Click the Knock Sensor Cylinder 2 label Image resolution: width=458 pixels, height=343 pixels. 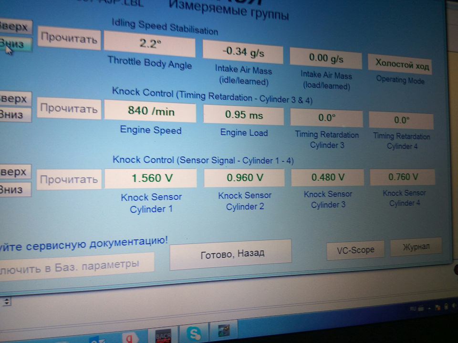pos(245,201)
